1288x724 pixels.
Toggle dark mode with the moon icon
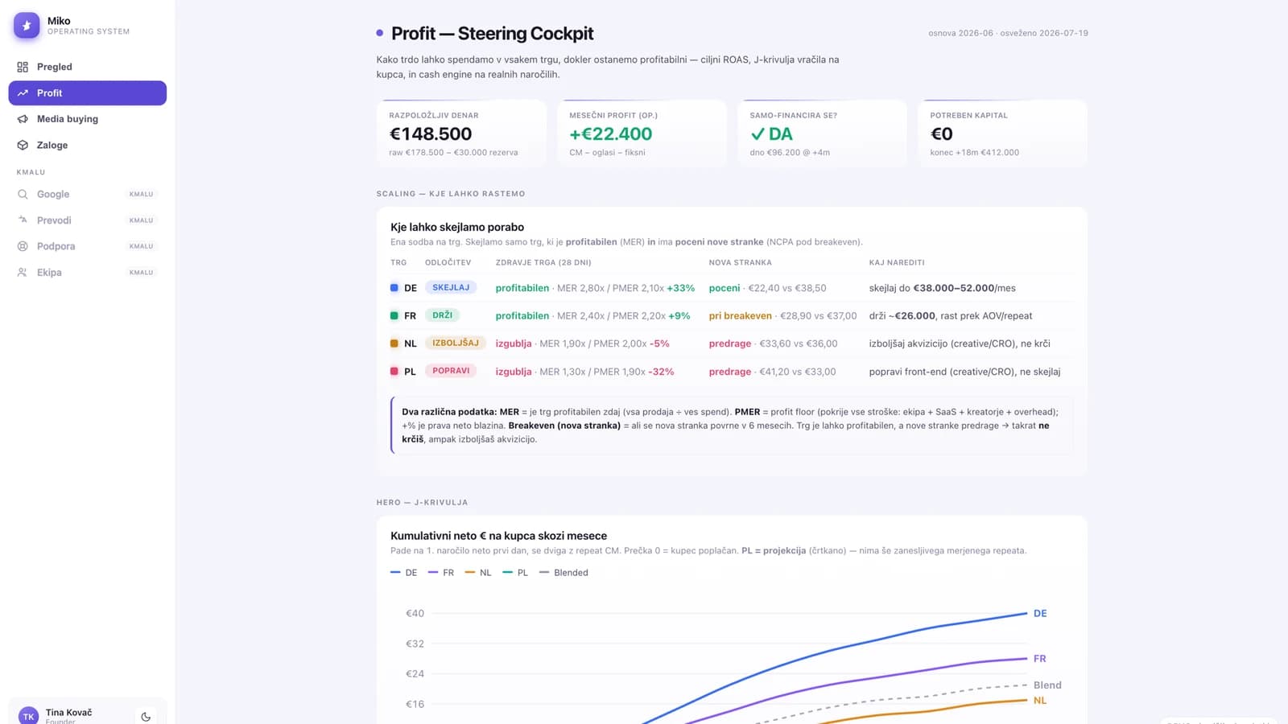(146, 717)
